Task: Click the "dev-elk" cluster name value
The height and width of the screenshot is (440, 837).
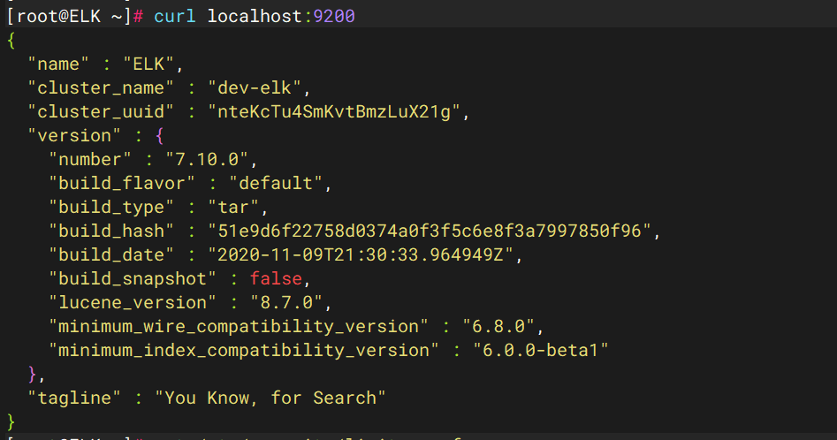Action: 255,87
